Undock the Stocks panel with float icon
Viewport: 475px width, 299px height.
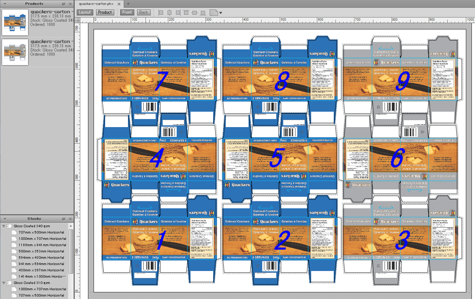pyautogui.click(x=64, y=219)
